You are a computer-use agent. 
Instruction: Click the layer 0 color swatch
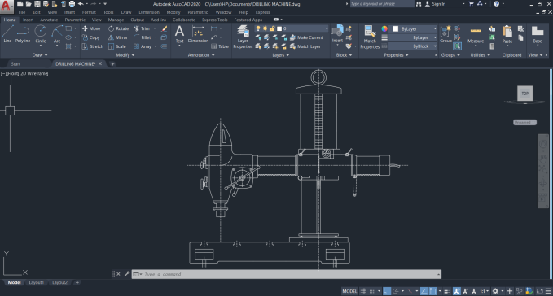click(279, 28)
